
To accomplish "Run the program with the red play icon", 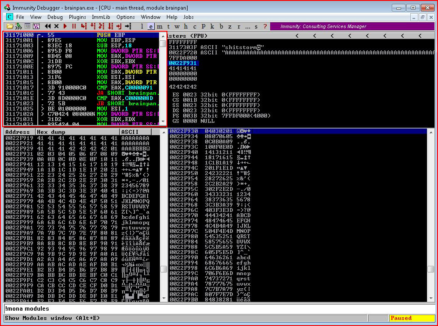I will (x=65, y=26).
